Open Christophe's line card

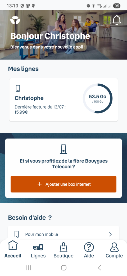63,100
